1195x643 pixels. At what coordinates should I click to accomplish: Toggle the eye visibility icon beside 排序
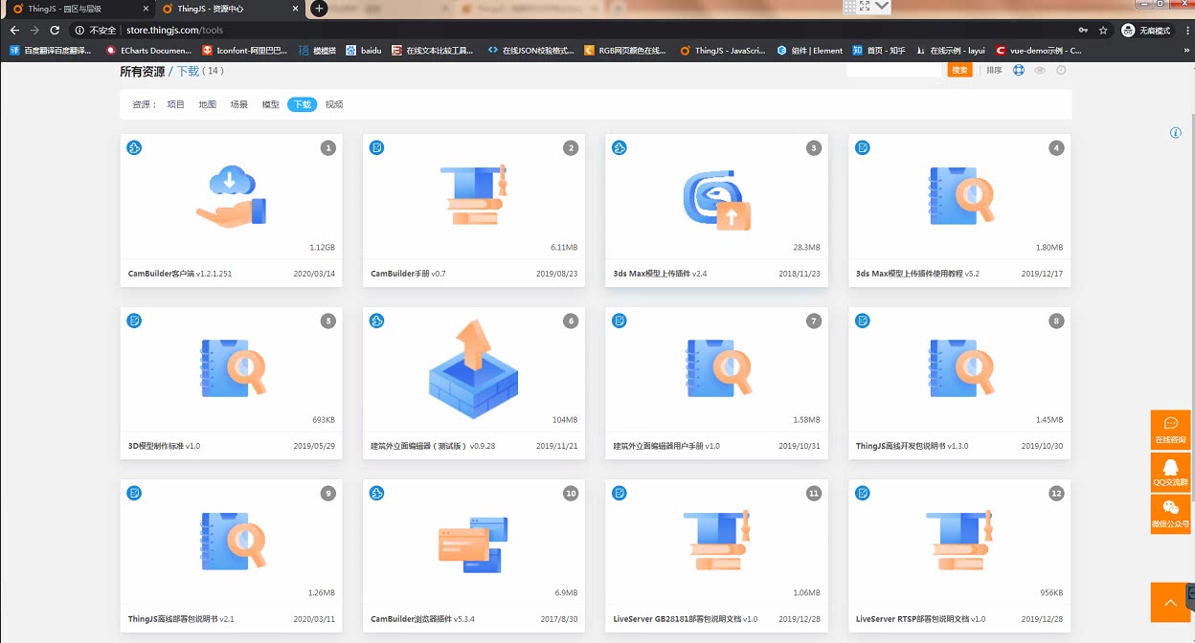[x=1038, y=70]
